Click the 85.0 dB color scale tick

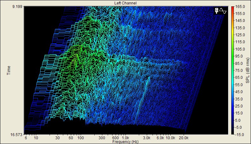click(240, 63)
